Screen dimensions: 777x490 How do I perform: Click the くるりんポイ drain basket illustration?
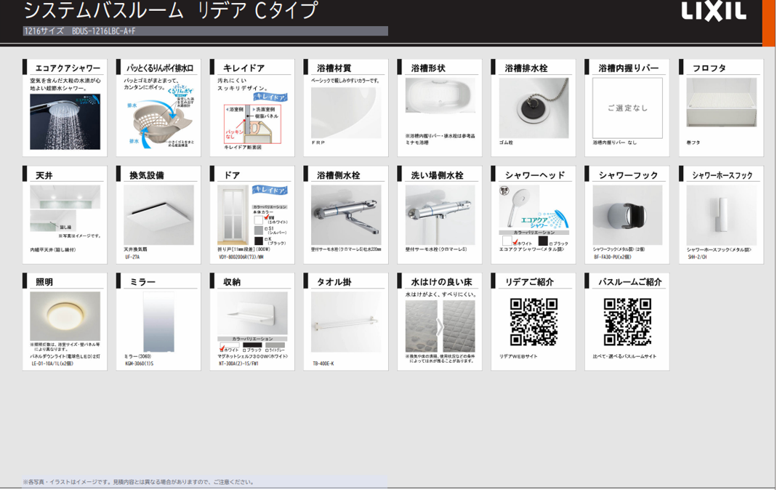tap(158, 120)
